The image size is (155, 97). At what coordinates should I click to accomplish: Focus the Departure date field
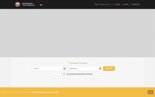click(x=85, y=69)
